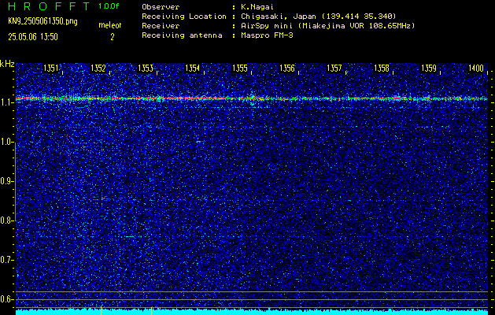The width and height of the screenshot is (495, 315).
Task: Click the kHz axis unit label
Action: point(7,64)
